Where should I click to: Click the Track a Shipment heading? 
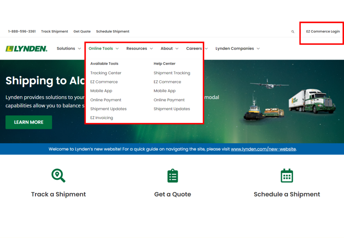[x=58, y=194]
